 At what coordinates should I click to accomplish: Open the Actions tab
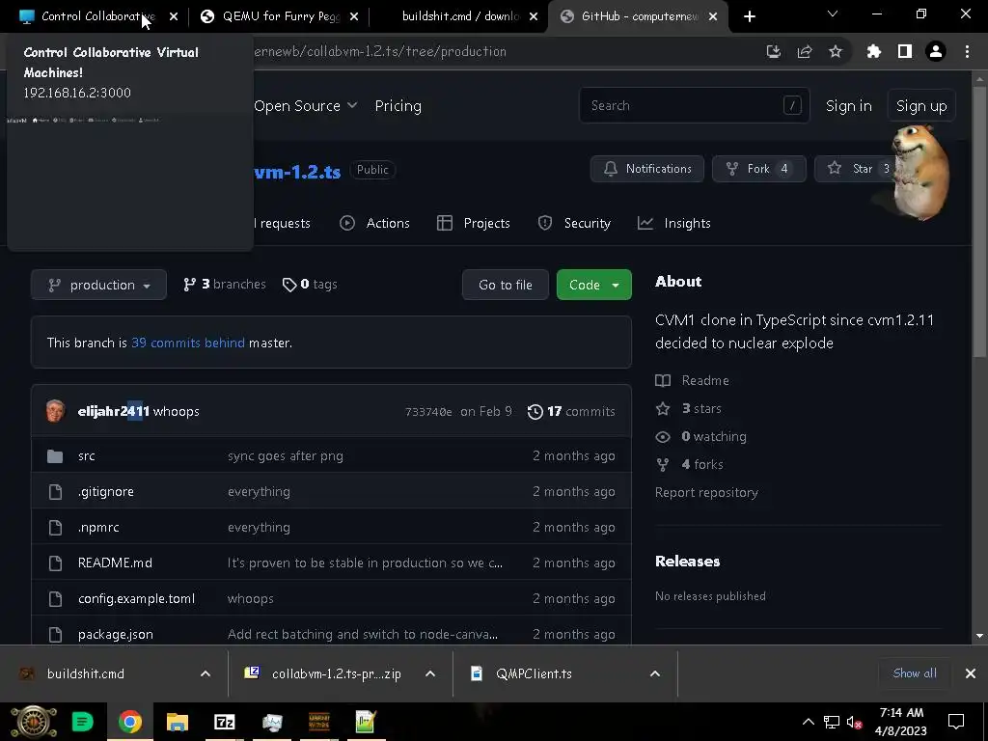pos(375,223)
